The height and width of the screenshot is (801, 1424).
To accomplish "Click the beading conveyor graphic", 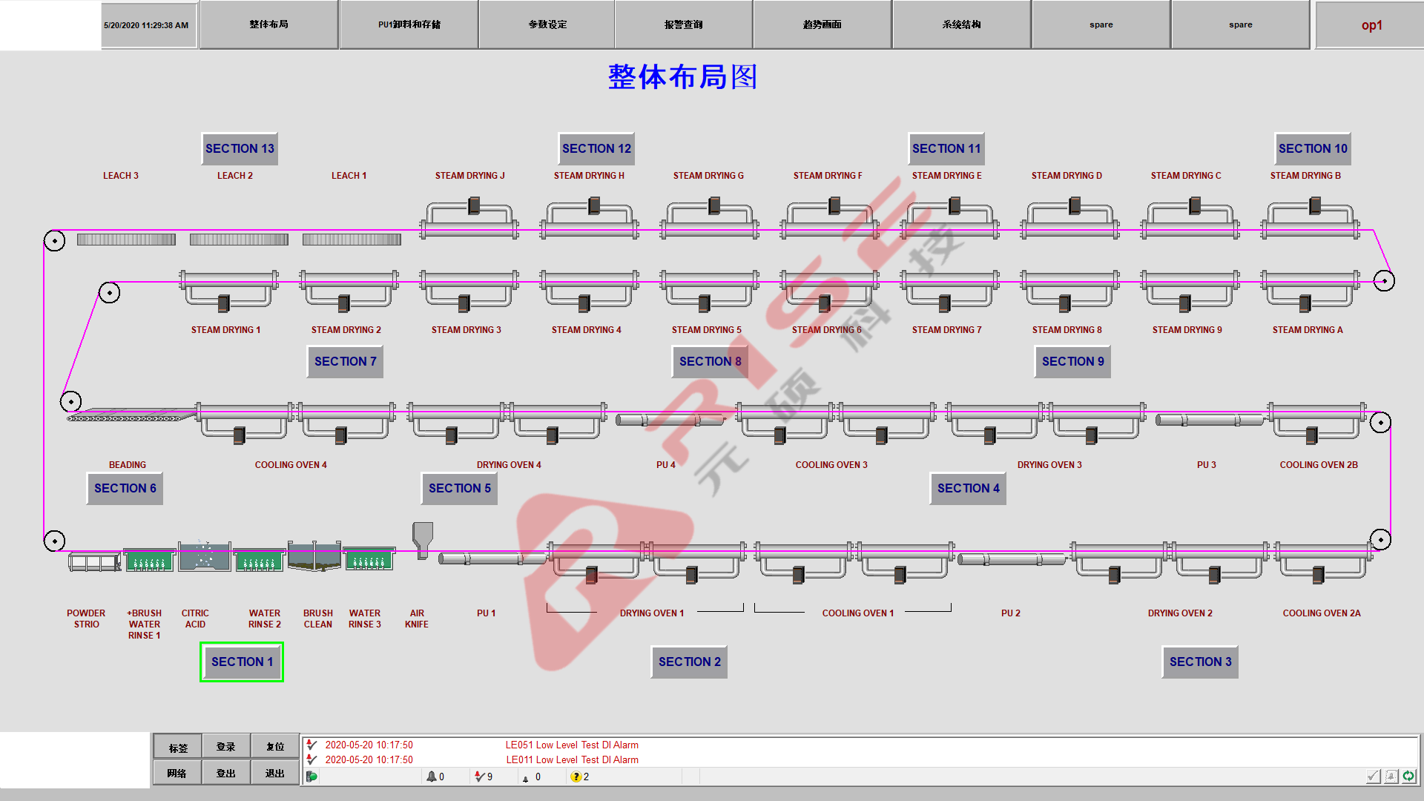I will pos(130,415).
